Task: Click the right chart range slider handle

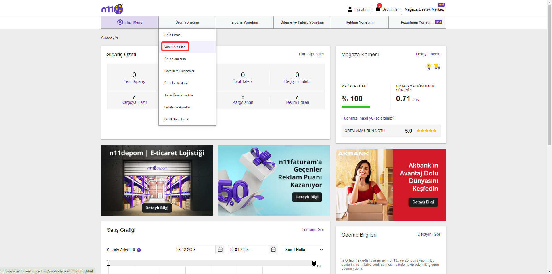Action: pos(314,263)
